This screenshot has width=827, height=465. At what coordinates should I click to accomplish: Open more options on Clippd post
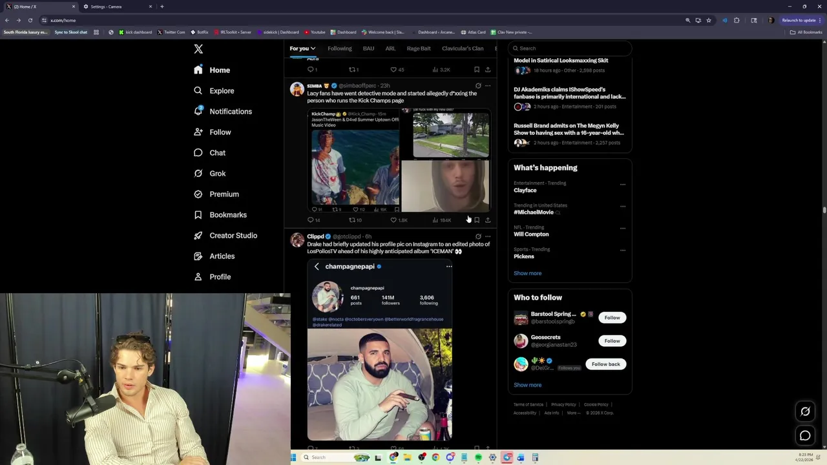coord(488,236)
